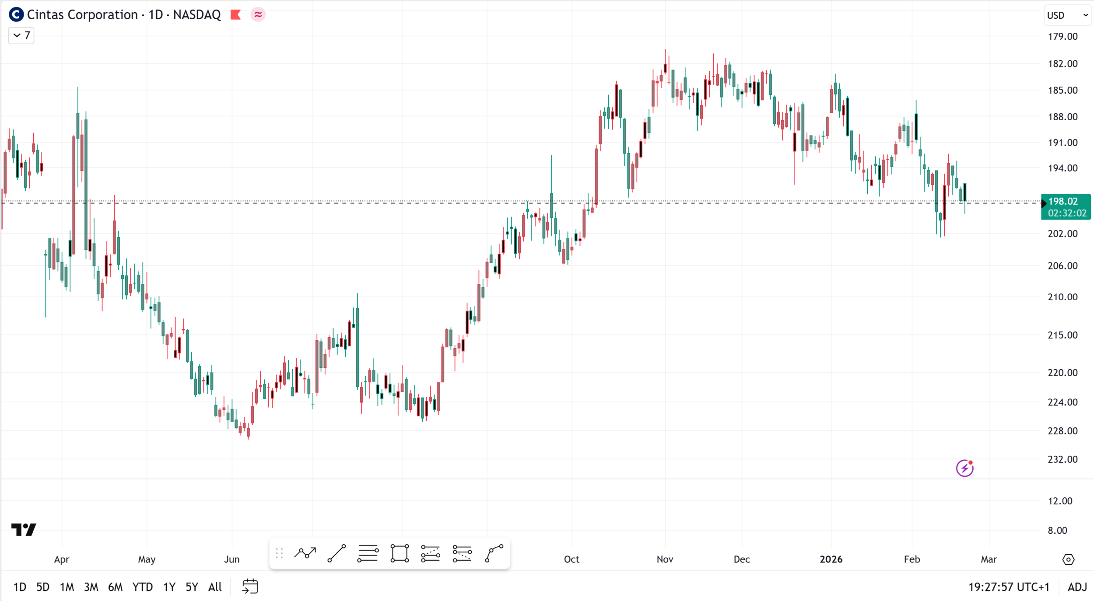The width and height of the screenshot is (1094, 601).
Task: Switch to the 6M date range
Action: pyautogui.click(x=115, y=587)
